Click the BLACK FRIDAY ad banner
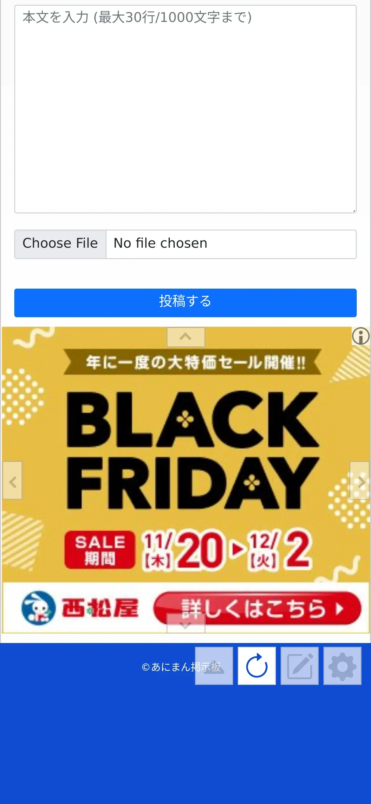The image size is (371, 804). (186, 480)
